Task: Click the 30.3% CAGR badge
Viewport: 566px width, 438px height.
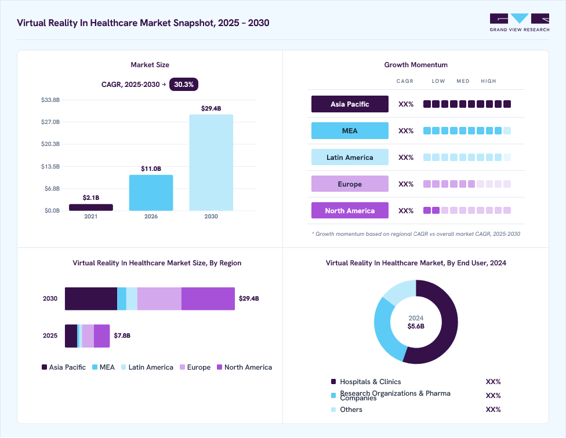Action: (184, 85)
